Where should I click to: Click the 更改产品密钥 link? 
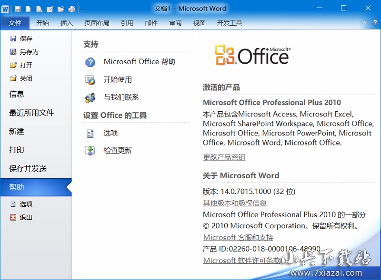(224, 157)
